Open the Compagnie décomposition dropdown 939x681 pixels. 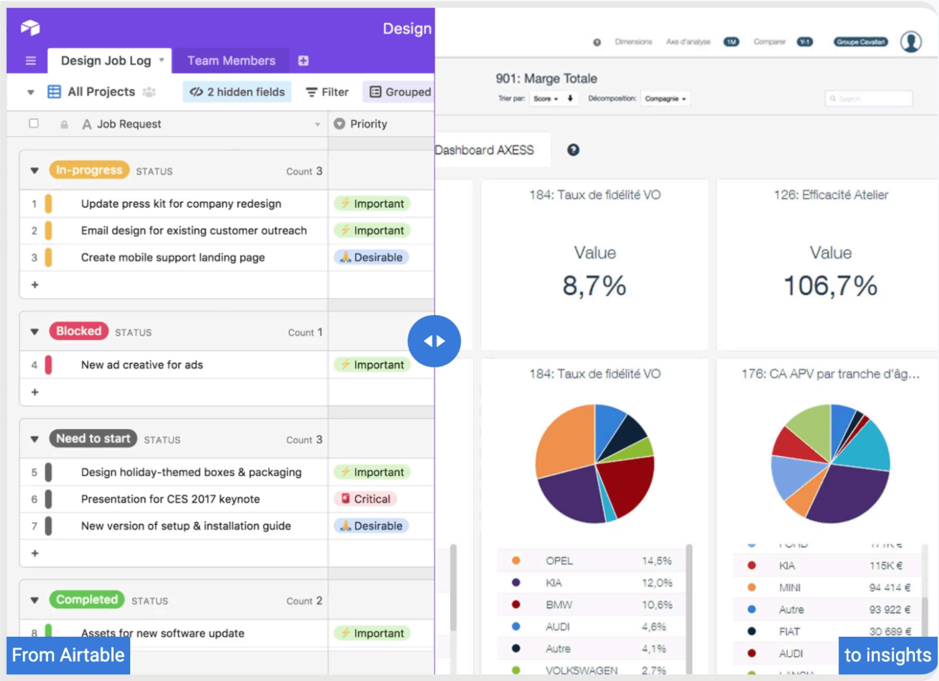[x=665, y=99]
